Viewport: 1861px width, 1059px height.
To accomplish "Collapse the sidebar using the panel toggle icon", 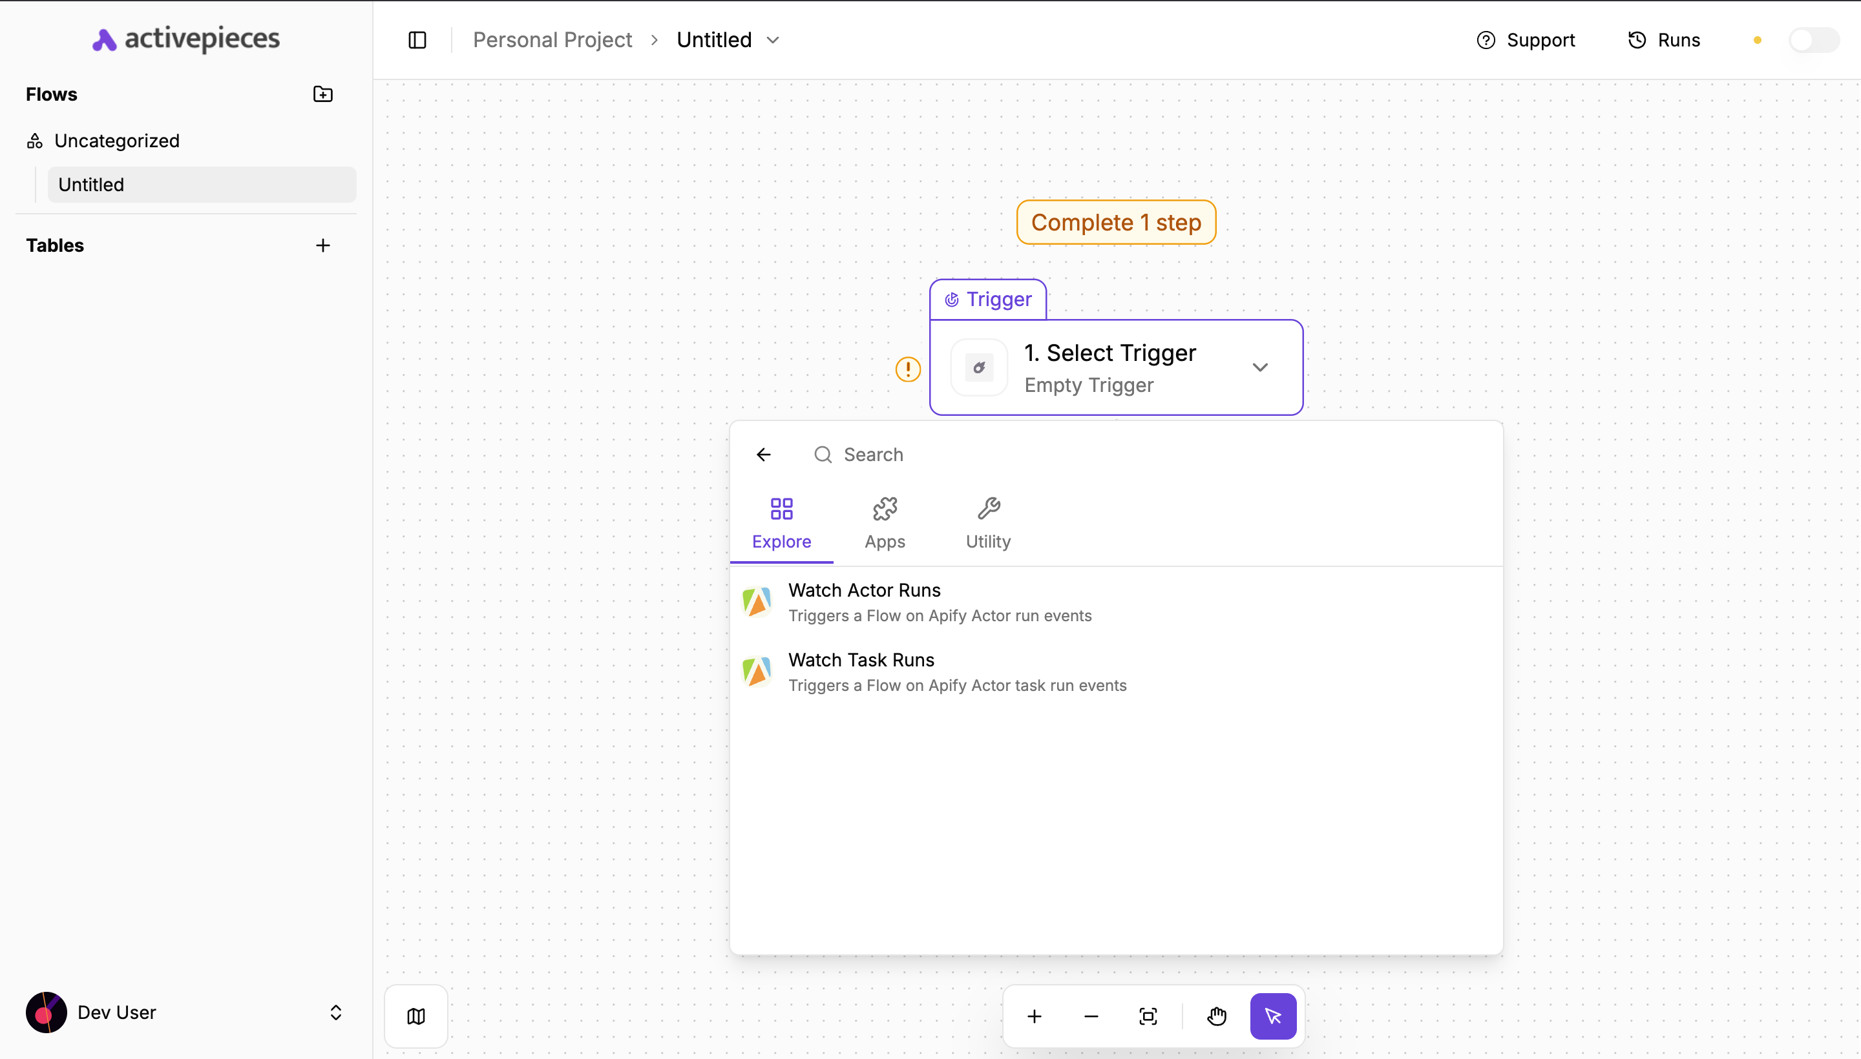I will [417, 40].
